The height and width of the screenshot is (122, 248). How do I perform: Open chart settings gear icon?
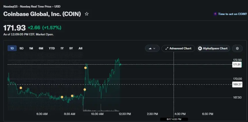pyautogui.click(x=237, y=48)
